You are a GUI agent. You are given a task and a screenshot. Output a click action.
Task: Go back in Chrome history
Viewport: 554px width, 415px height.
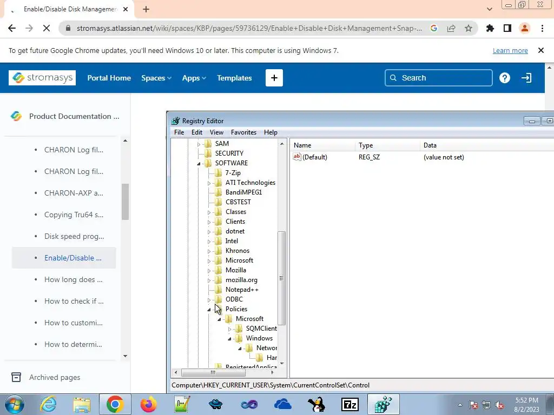click(12, 28)
